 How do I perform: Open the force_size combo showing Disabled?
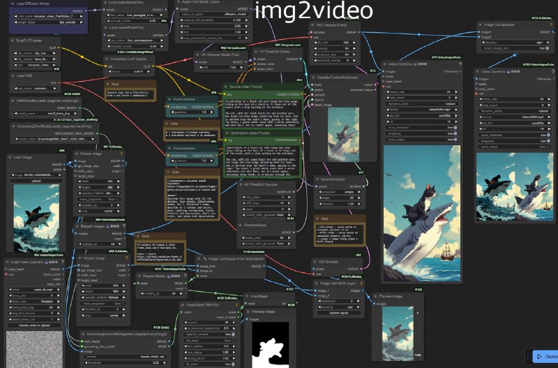(33, 302)
